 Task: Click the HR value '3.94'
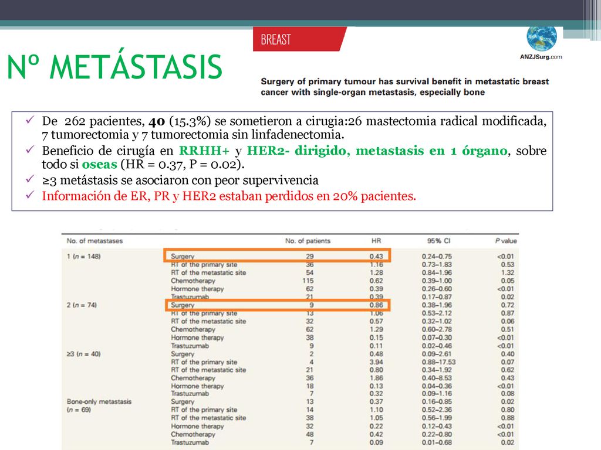tap(376, 362)
